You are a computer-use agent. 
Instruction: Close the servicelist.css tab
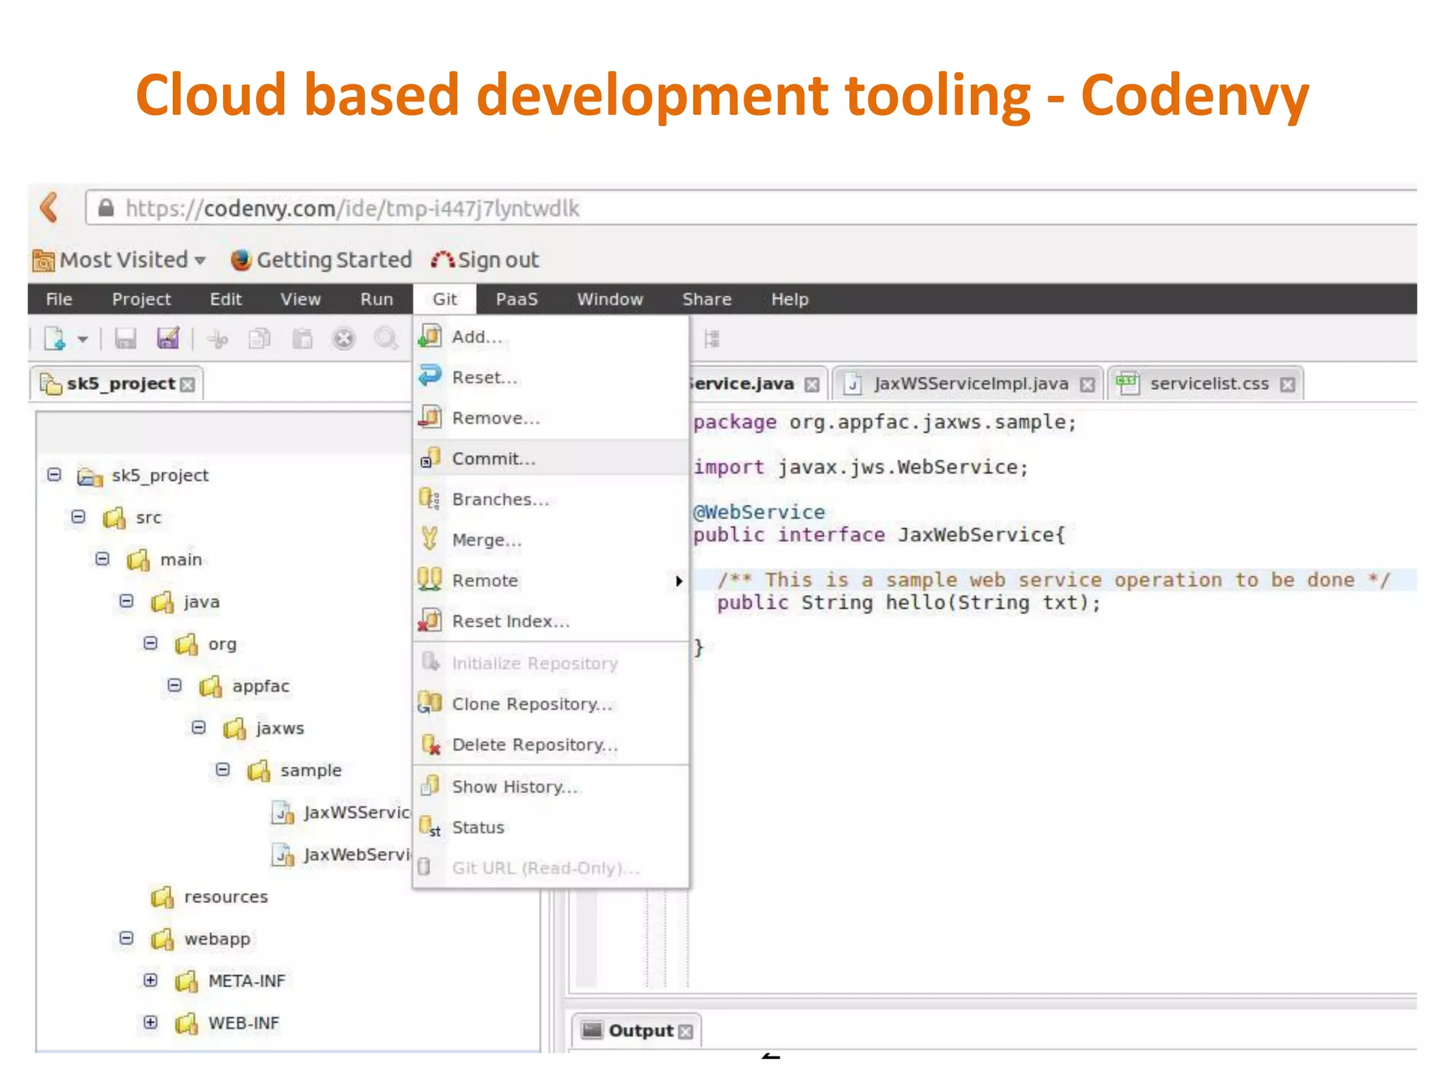pos(1288,384)
